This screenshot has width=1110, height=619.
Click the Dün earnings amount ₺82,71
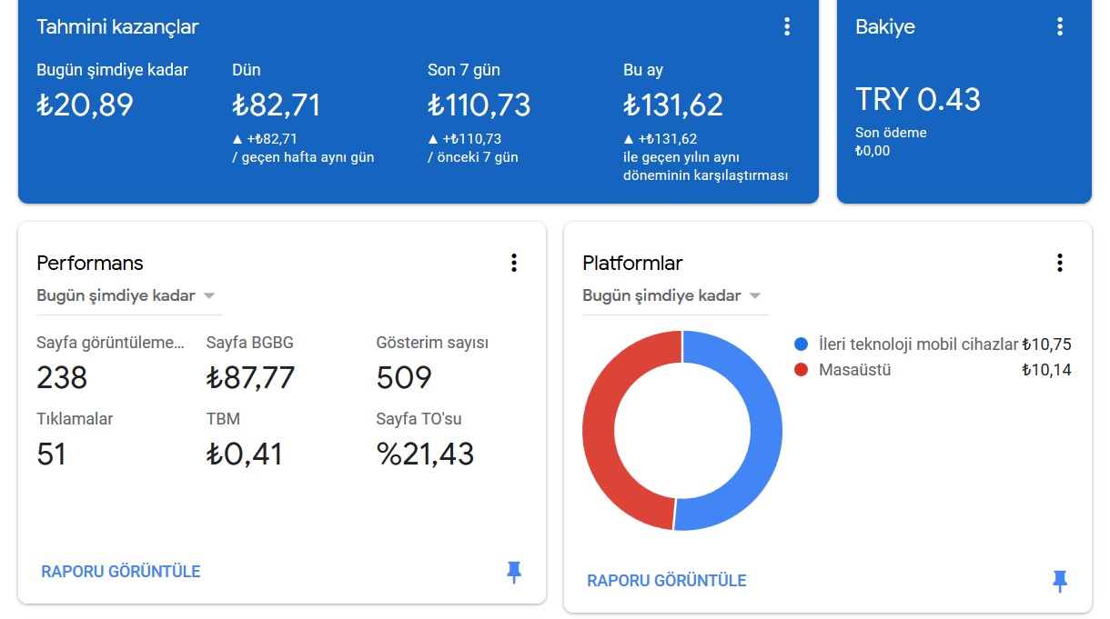277,105
